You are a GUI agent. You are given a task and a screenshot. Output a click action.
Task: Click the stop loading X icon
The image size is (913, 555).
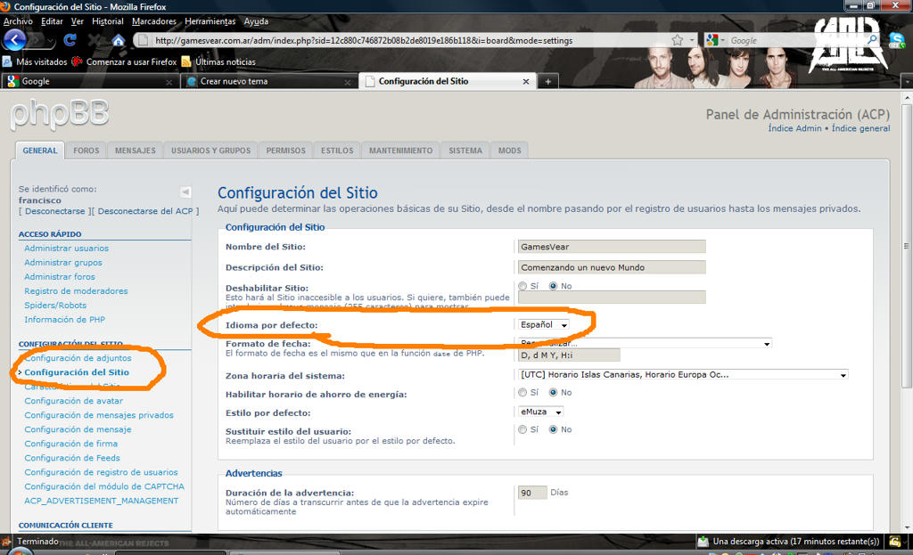pyautogui.click(x=94, y=40)
